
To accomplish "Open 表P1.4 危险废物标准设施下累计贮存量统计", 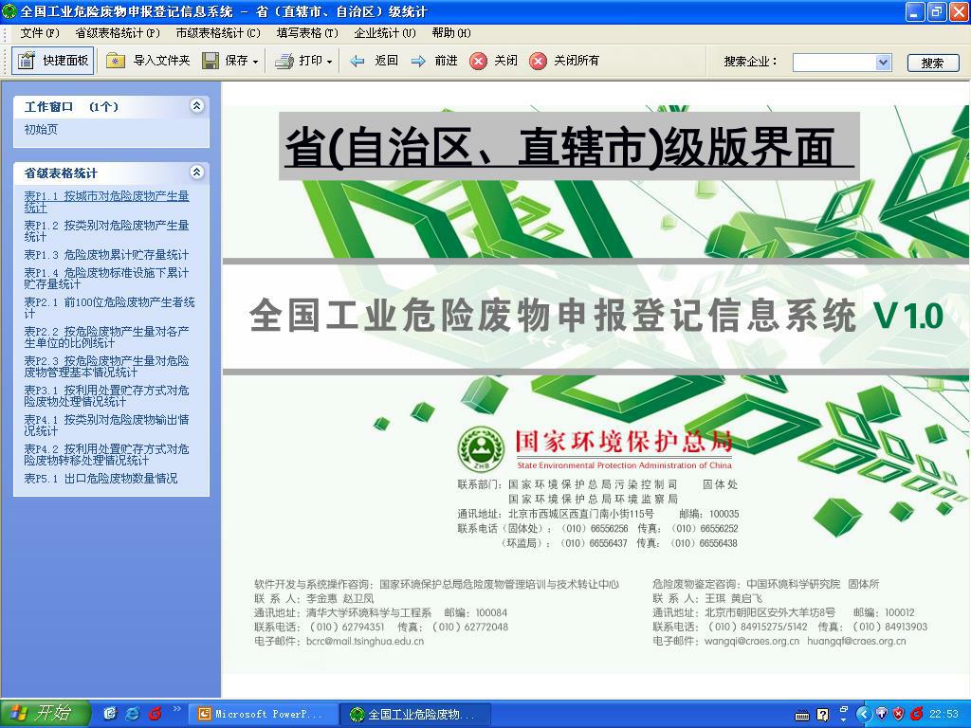I will (106, 278).
